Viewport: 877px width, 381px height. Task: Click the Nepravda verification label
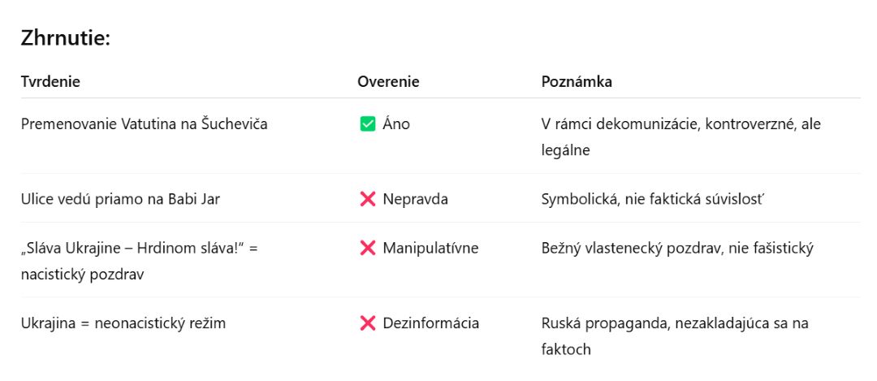(x=415, y=199)
